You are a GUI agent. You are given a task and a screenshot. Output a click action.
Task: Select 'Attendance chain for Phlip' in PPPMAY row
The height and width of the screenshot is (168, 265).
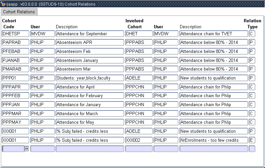tap(214, 122)
